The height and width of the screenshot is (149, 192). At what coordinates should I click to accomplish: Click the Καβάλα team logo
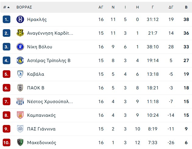click(x=20, y=74)
